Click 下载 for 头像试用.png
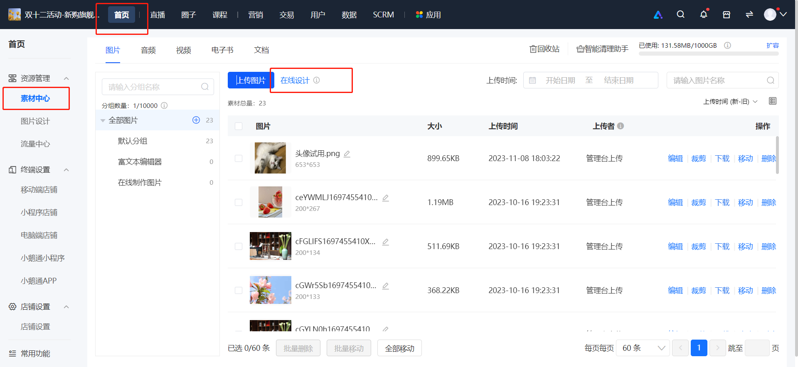 coord(722,158)
